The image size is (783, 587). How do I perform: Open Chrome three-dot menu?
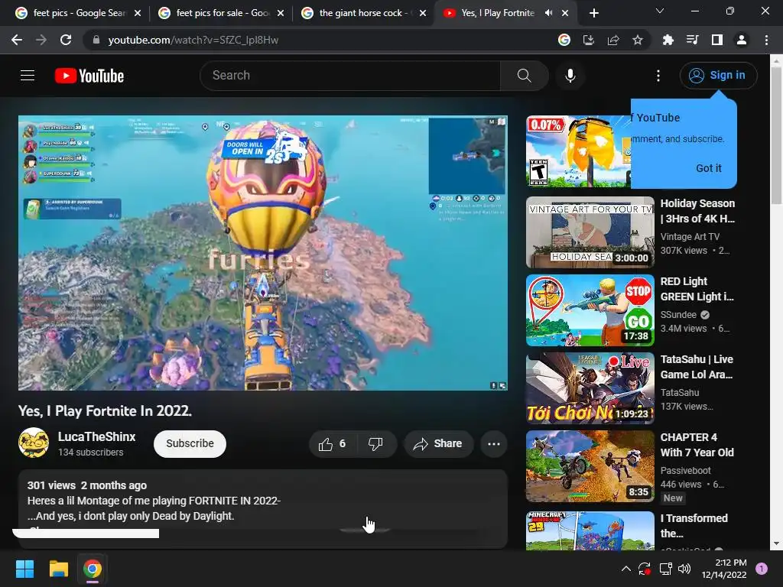click(766, 40)
